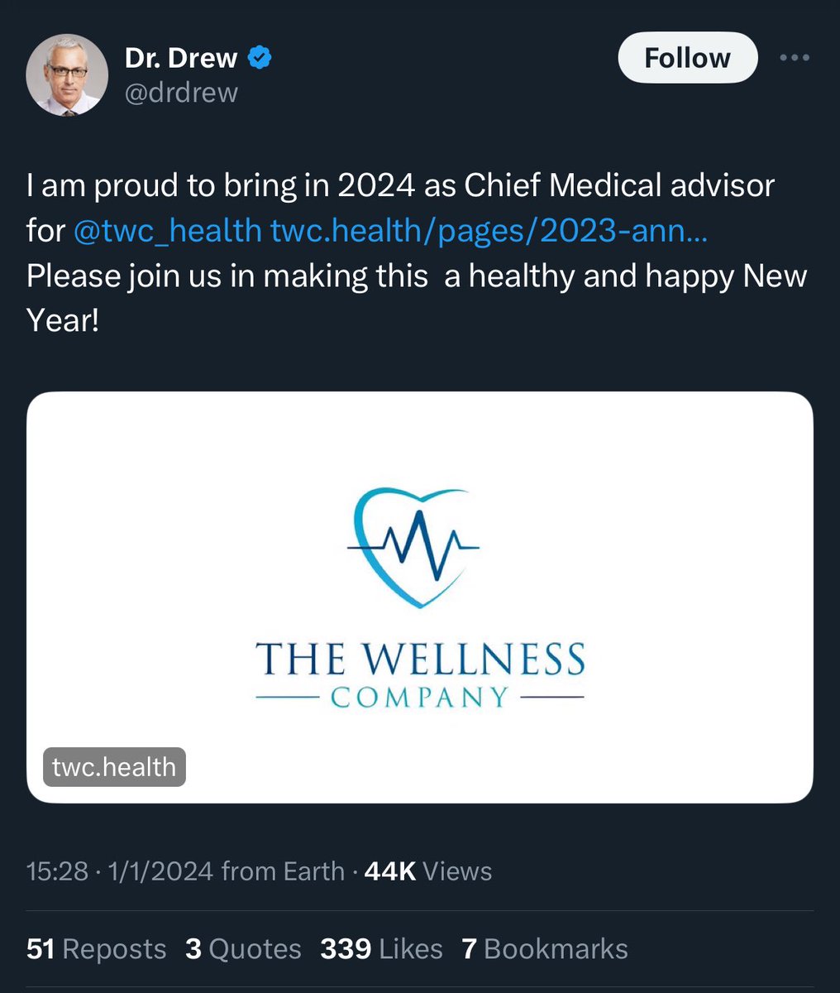Open the three-dot more options menu
The height and width of the screenshot is (993, 840).
point(795,58)
